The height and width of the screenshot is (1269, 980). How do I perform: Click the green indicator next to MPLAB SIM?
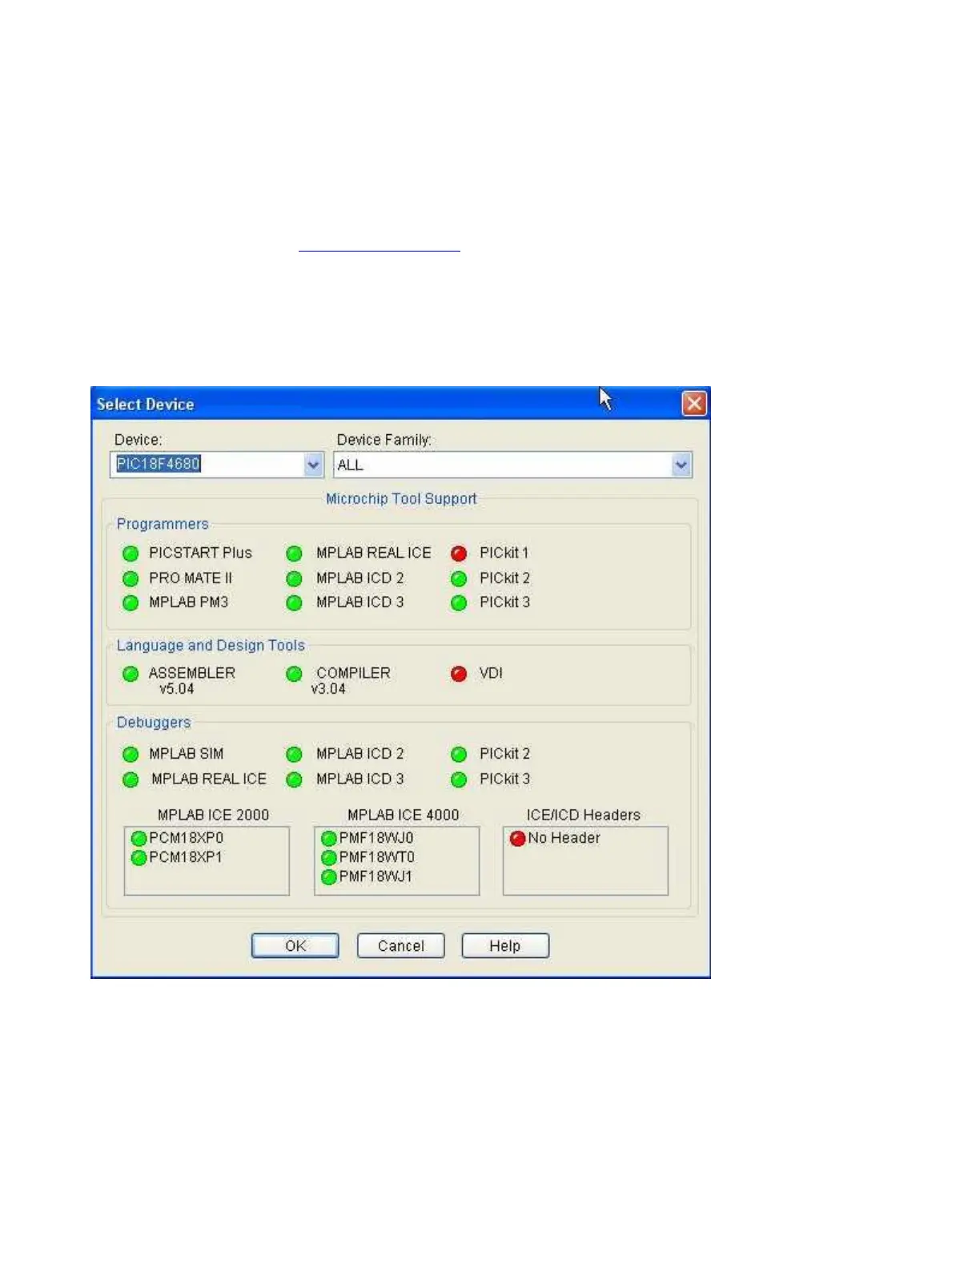point(131,755)
